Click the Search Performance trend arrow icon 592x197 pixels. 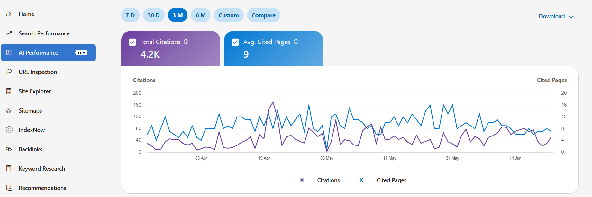pos(9,33)
